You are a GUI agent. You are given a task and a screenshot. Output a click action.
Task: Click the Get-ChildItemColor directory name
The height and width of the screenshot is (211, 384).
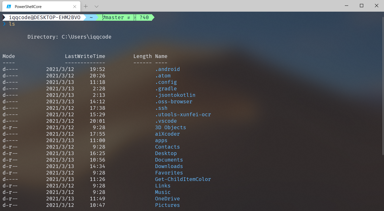[x=183, y=179]
